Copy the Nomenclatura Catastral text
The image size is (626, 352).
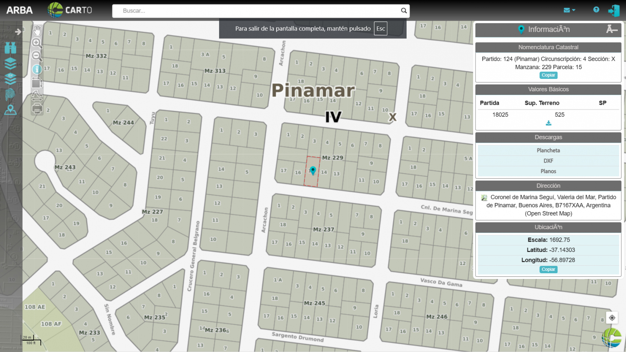(x=548, y=75)
